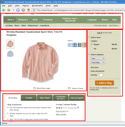Open the history dropdown next to Forward
This screenshot has height=127, width=125.
14,10
